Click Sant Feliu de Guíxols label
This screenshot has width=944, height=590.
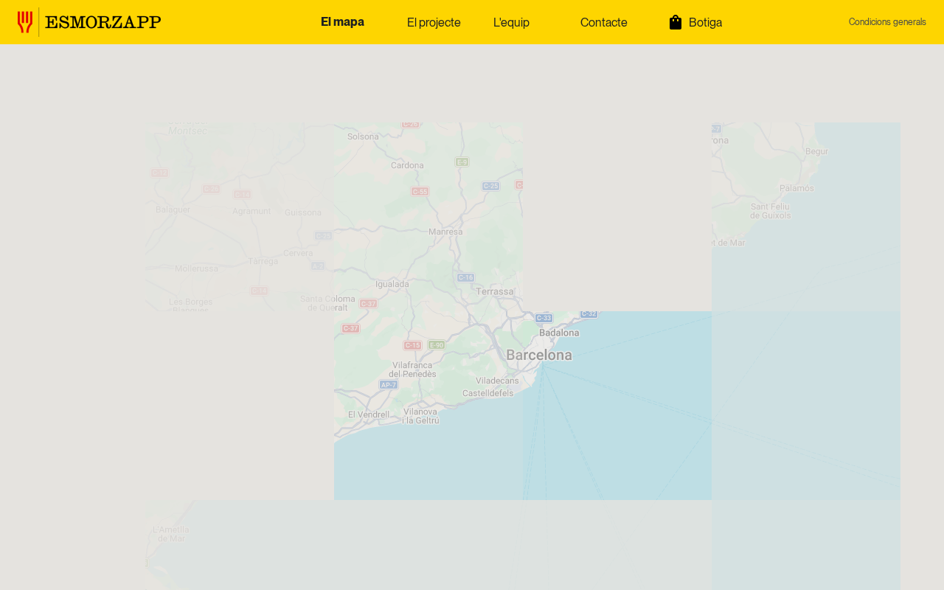pyautogui.click(x=771, y=210)
